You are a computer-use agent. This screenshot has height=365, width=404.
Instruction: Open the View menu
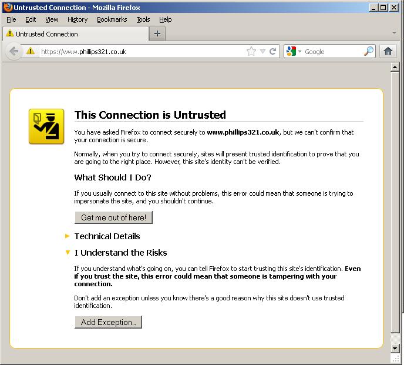[x=52, y=19]
